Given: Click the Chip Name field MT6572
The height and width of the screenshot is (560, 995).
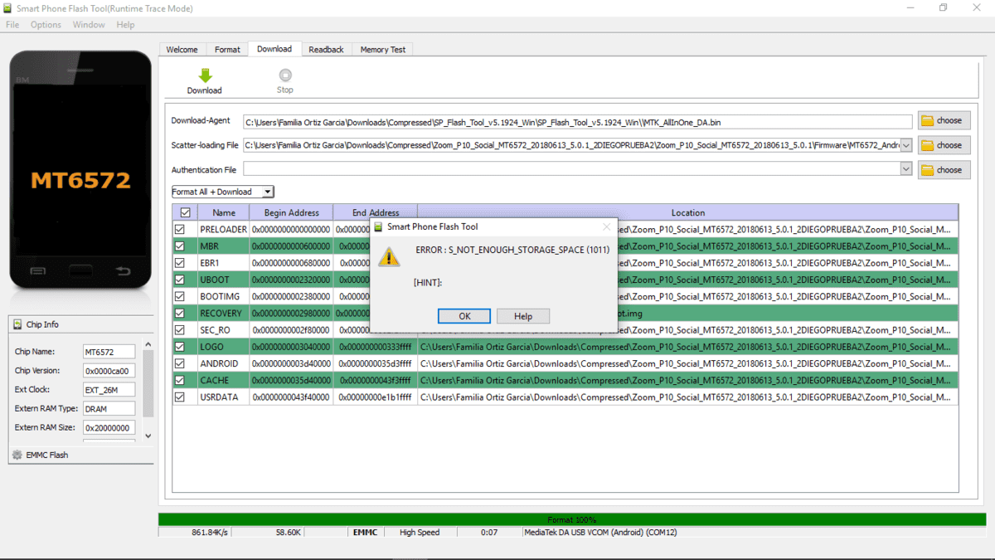Looking at the screenshot, I should coord(109,352).
